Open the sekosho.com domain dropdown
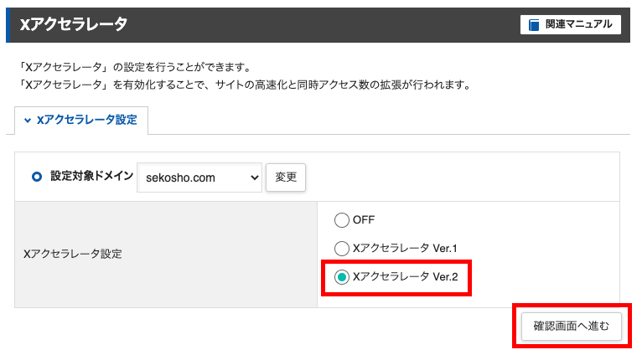The width and height of the screenshot is (642, 355). tap(199, 177)
